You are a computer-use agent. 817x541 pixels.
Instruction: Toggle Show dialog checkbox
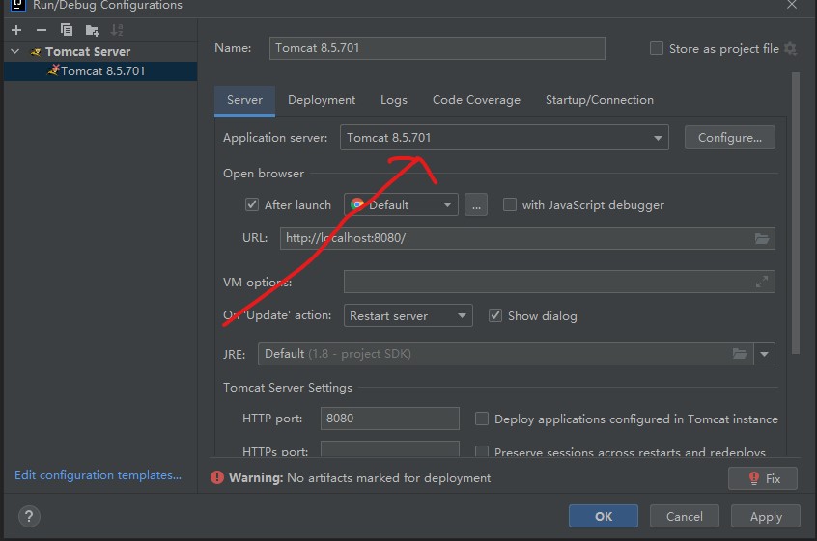(x=495, y=315)
